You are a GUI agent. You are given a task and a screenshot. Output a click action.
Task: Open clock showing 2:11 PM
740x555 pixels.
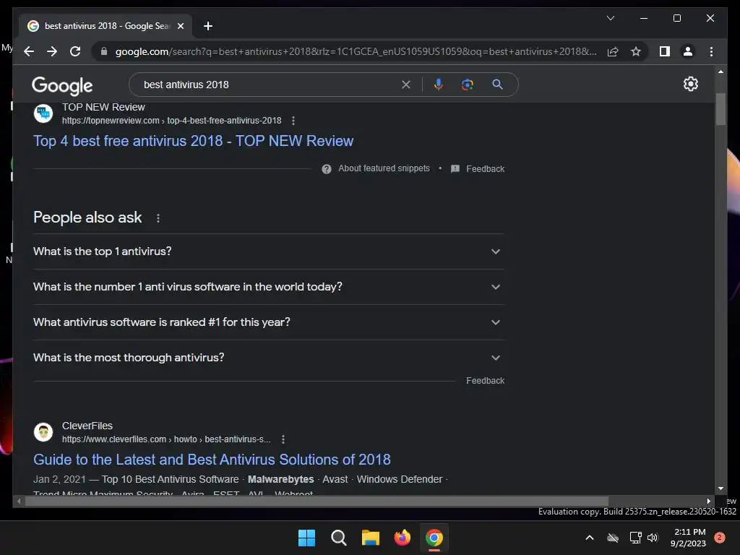[x=688, y=538]
